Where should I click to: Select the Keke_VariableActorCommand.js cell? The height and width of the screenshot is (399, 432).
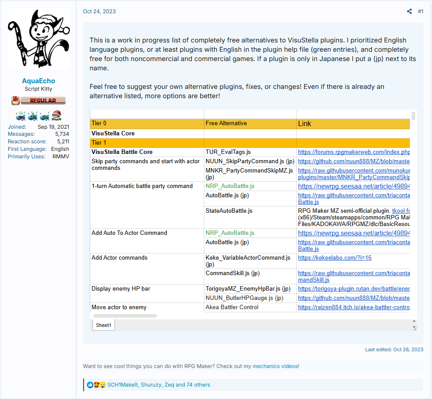250,261
